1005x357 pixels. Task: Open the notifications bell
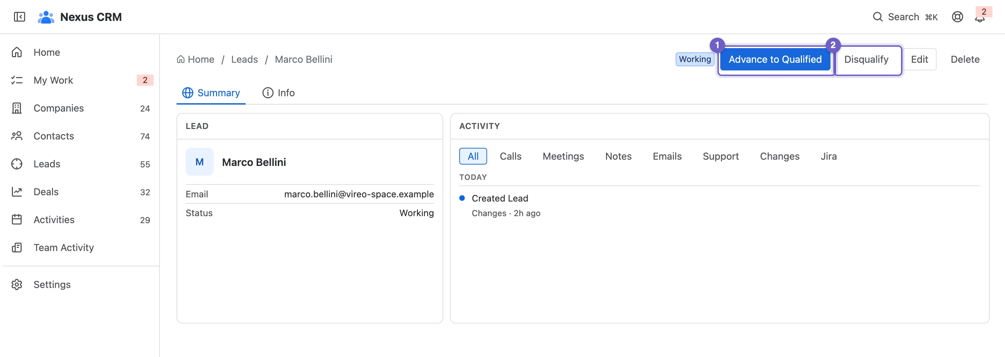980,17
